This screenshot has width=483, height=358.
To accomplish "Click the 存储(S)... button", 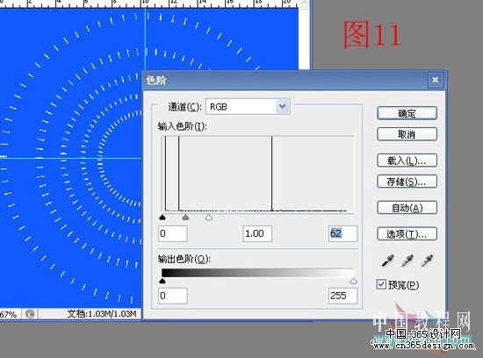I will pos(407,182).
